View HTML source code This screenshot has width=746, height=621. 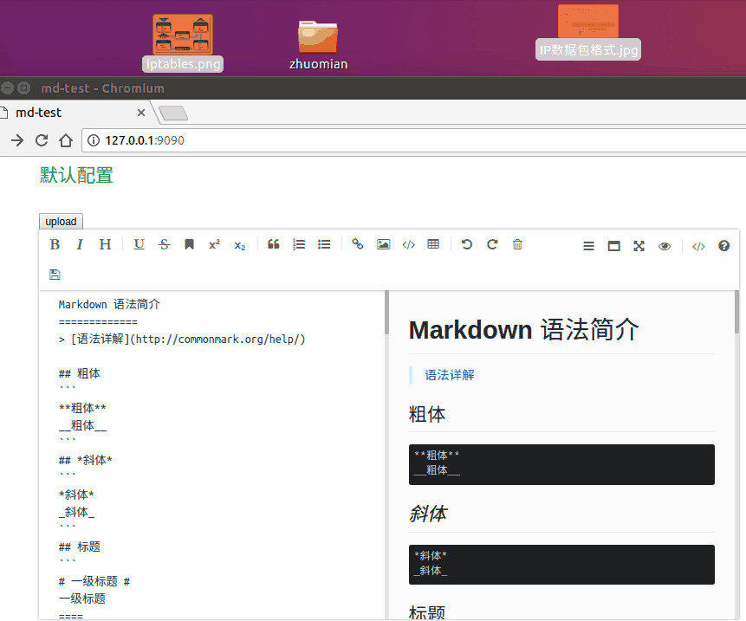coord(698,246)
